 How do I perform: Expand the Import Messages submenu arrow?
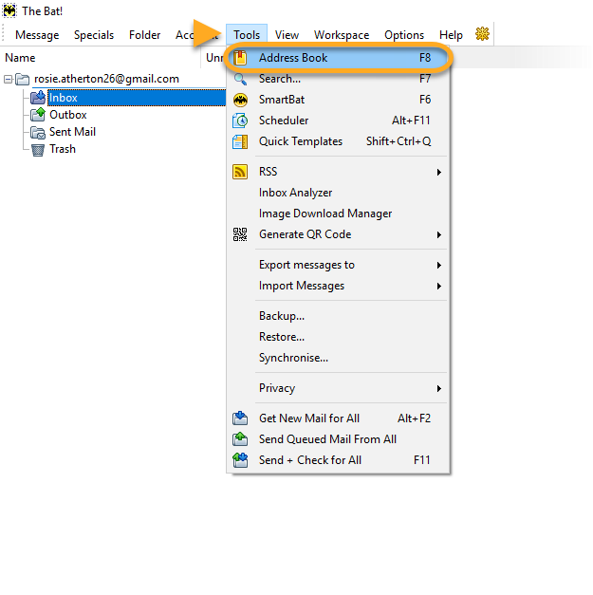click(439, 287)
